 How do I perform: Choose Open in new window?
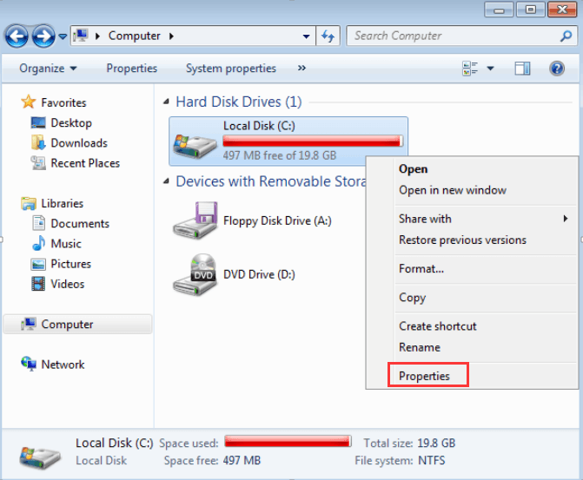click(x=453, y=190)
